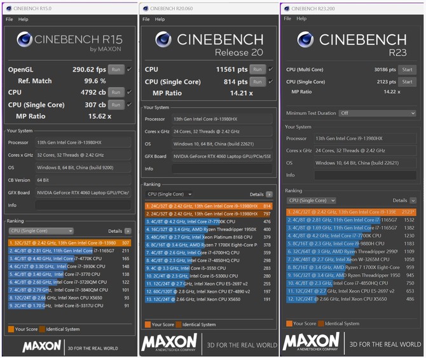The width and height of the screenshot is (426, 358).
Task: Run the CPU (Single Core) test in R15
Action: pos(116,105)
